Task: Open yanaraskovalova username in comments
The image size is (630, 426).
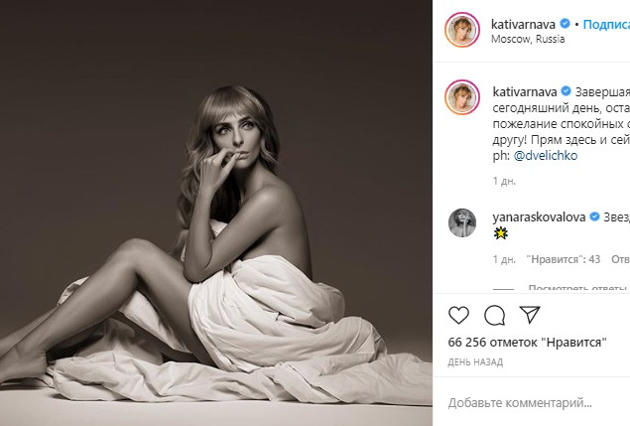Action: pos(540,215)
